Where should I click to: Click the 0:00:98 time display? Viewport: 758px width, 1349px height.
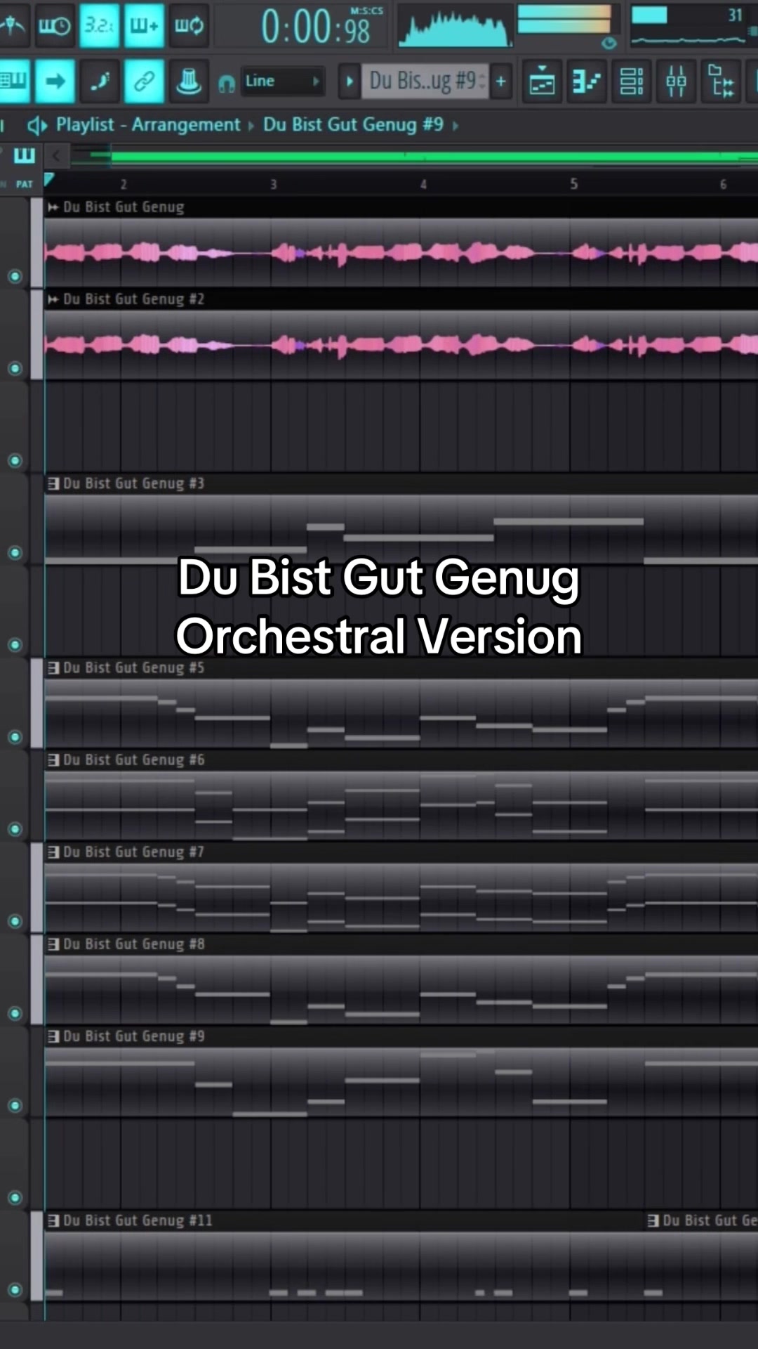pyautogui.click(x=315, y=27)
